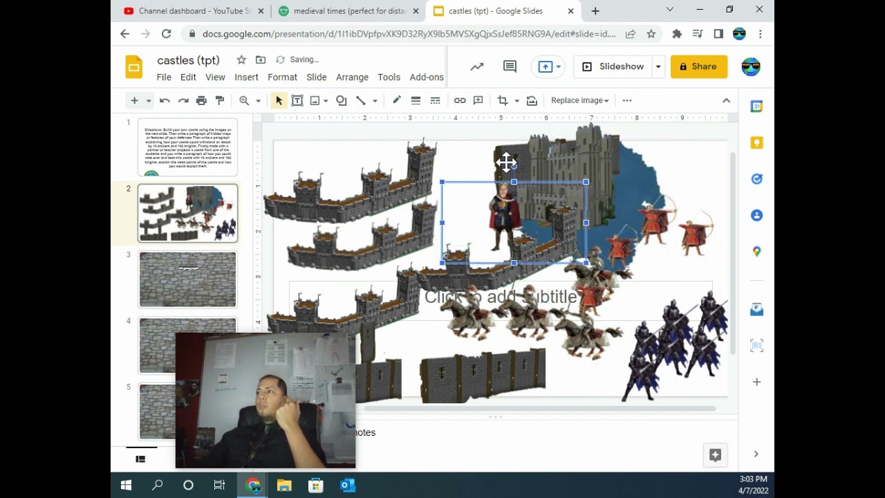
Task: Click the Insert image icon
Action: [315, 100]
